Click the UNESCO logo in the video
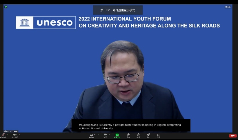This screenshot has height=140, width=238. pyautogui.click(x=46, y=23)
